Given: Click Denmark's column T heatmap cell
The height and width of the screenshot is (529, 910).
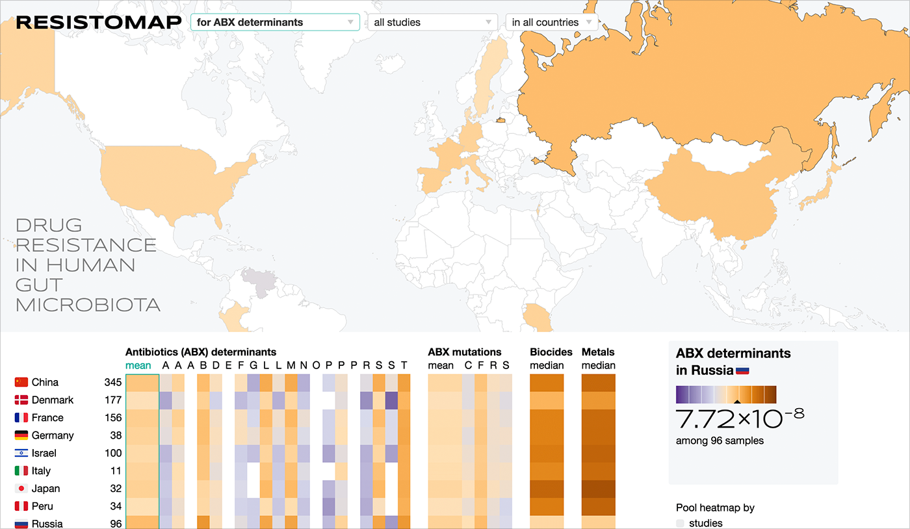Looking at the screenshot, I should pyautogui.click(x=404, y=400).
